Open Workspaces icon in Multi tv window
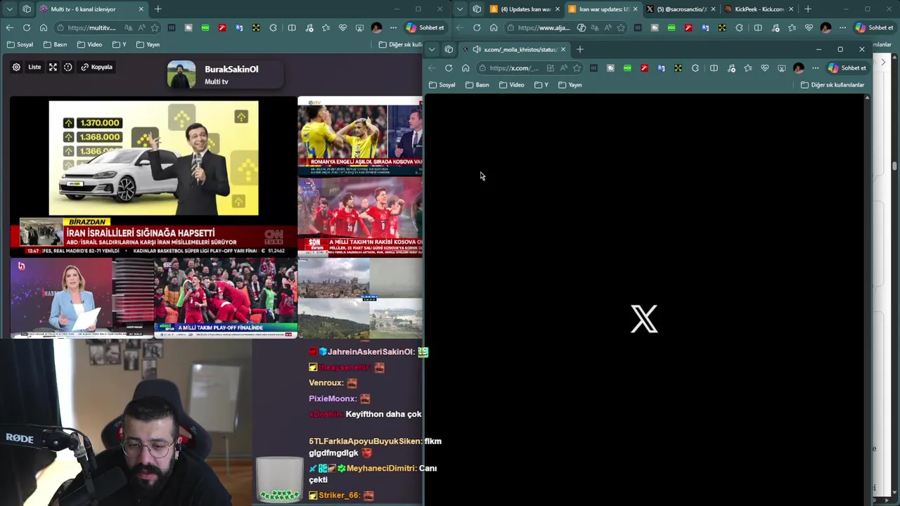 (27, 9)
